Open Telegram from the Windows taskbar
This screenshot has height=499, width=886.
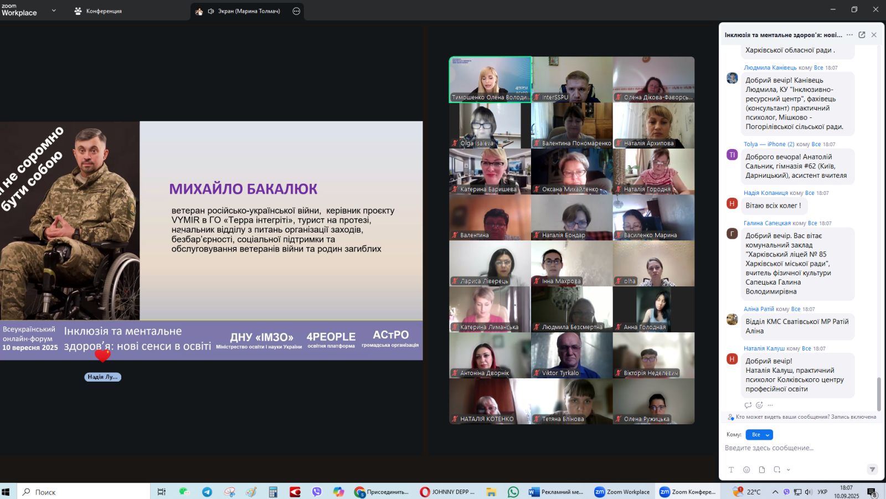207,492
